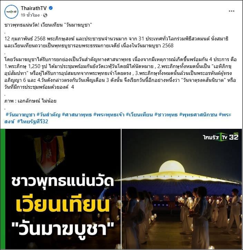Open the right photo of the glowing chedi
The image size is (243, 250).
(182, 189)
